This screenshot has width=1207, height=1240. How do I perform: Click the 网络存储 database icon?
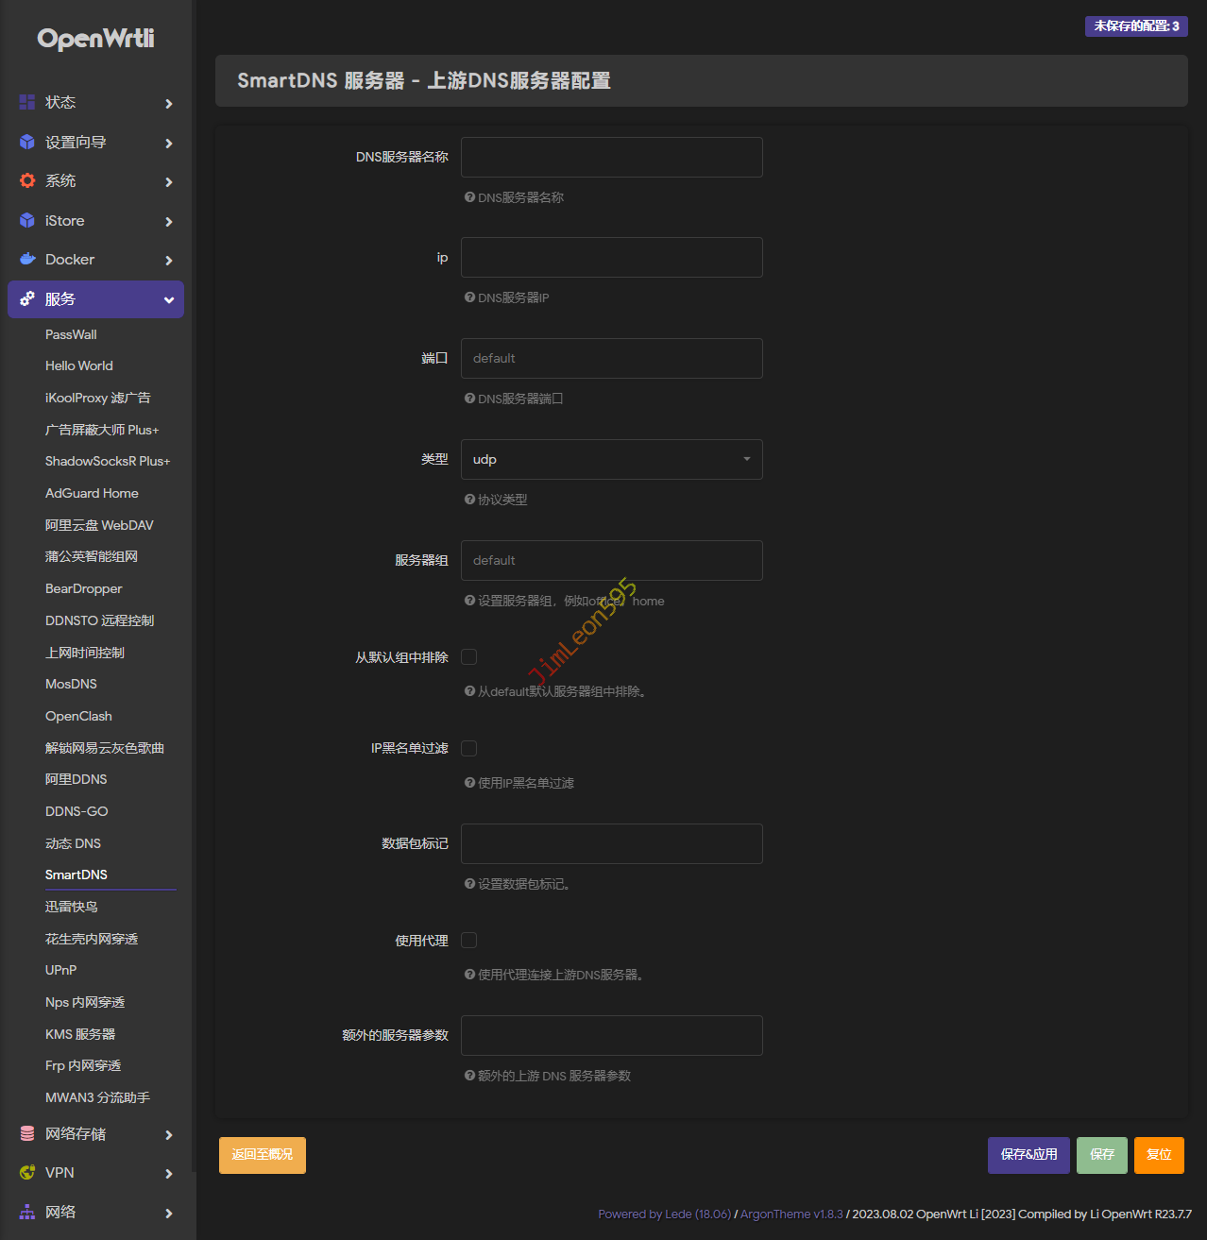(x=27, y=1133)
